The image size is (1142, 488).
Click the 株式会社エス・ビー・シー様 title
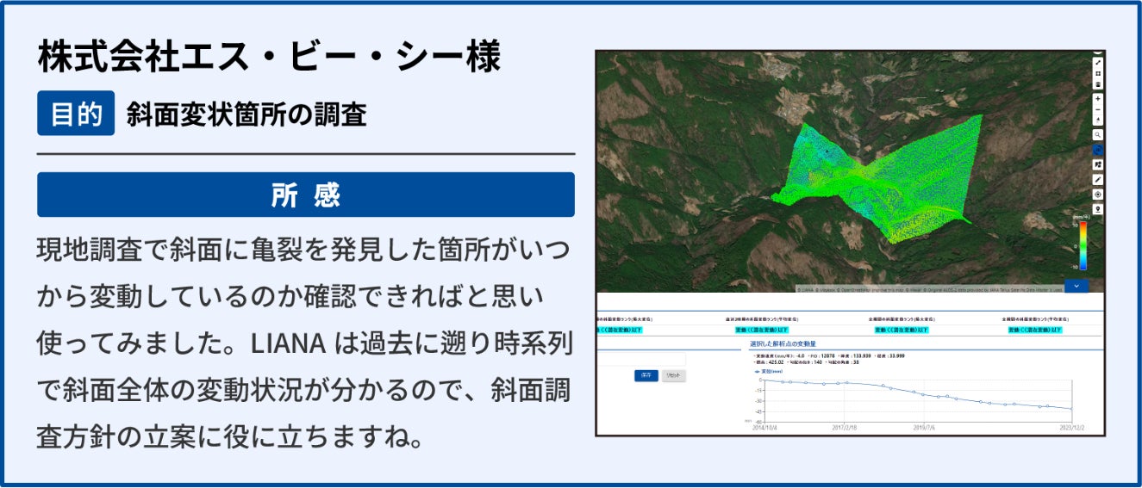click(269, 58)
